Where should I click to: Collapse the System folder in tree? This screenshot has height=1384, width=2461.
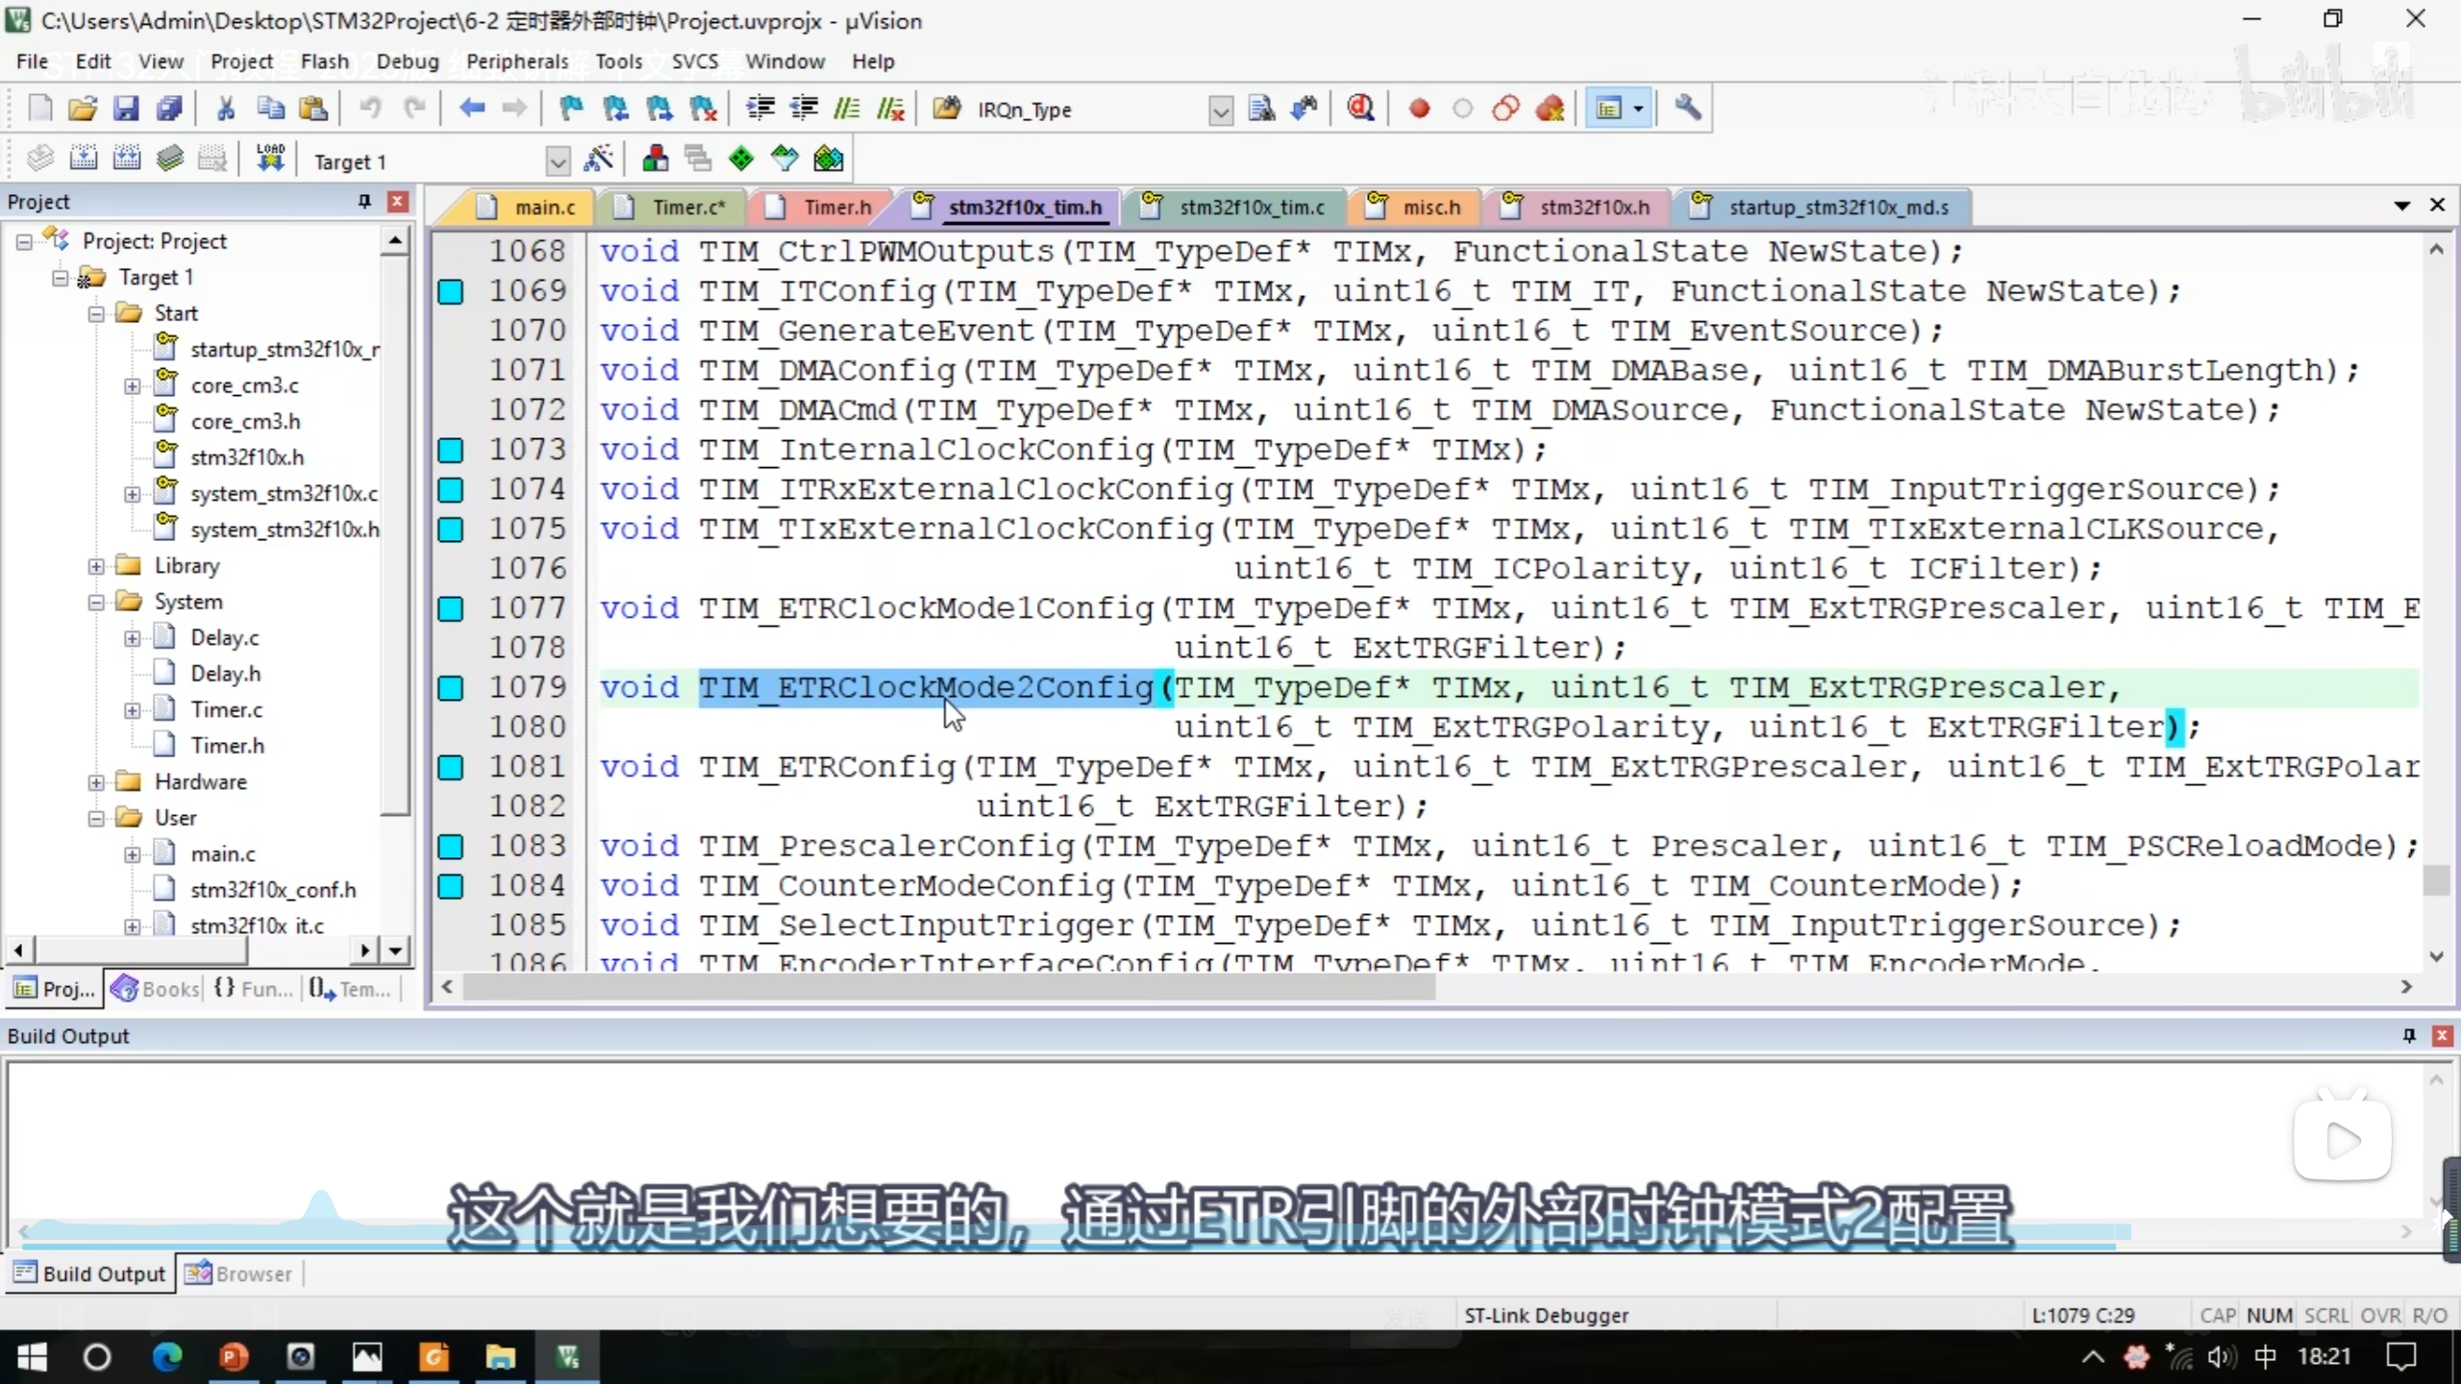(x=96, y=603)
